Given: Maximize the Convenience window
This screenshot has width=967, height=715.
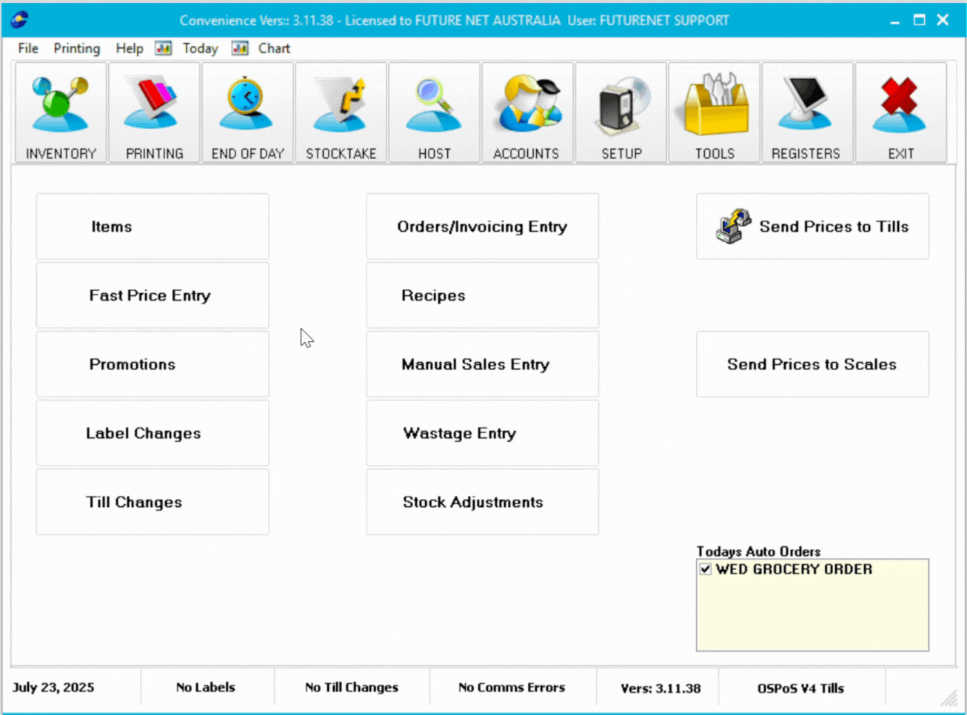Looking at the screenshot, I should pos(919,20).
